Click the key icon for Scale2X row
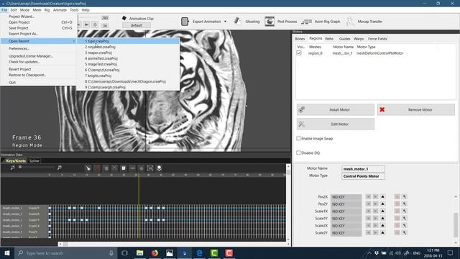 (405, 225)
